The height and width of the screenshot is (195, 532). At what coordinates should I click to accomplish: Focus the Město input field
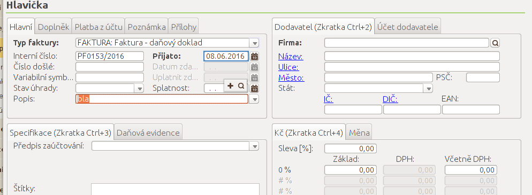point(378,77)
